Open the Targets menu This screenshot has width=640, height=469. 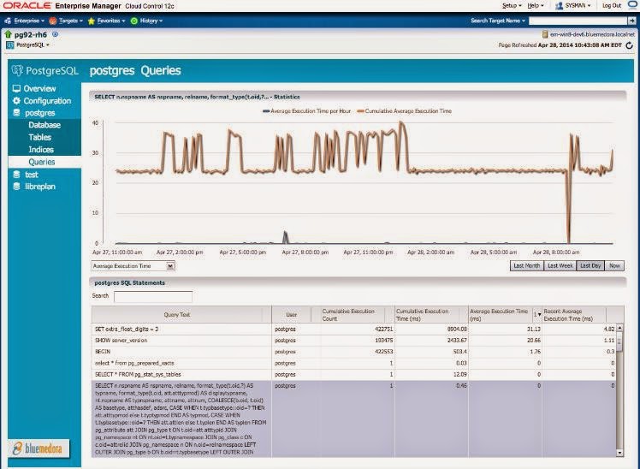[x=66, y=21]
